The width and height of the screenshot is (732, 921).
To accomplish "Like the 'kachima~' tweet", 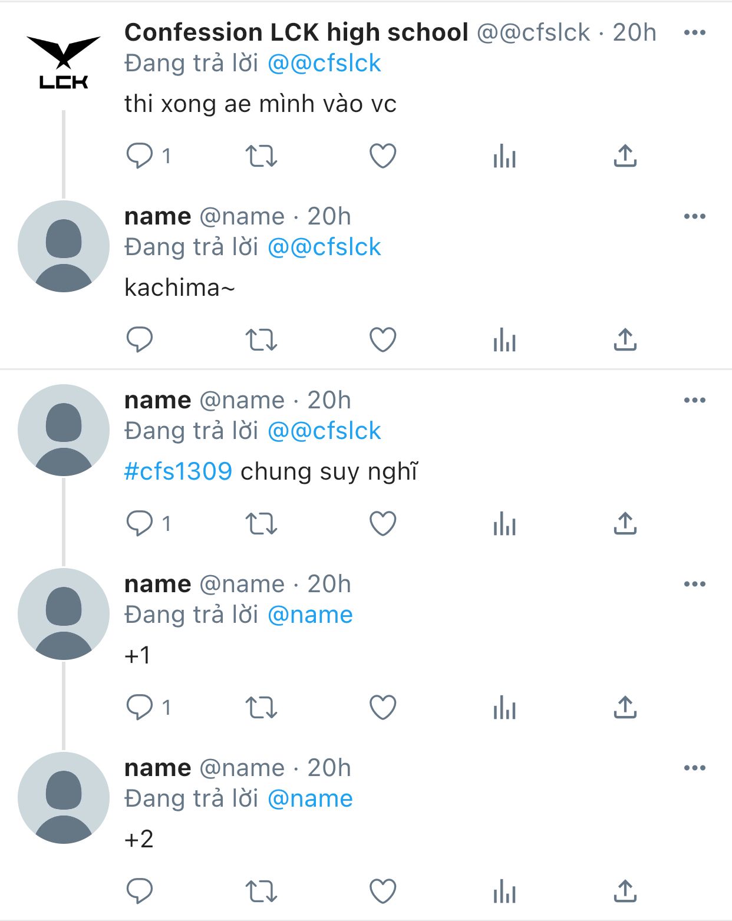I will [x=383, y=340].
